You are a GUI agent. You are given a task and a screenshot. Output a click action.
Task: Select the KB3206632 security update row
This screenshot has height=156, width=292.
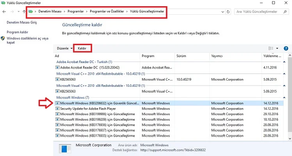click(x=169, y=103)
